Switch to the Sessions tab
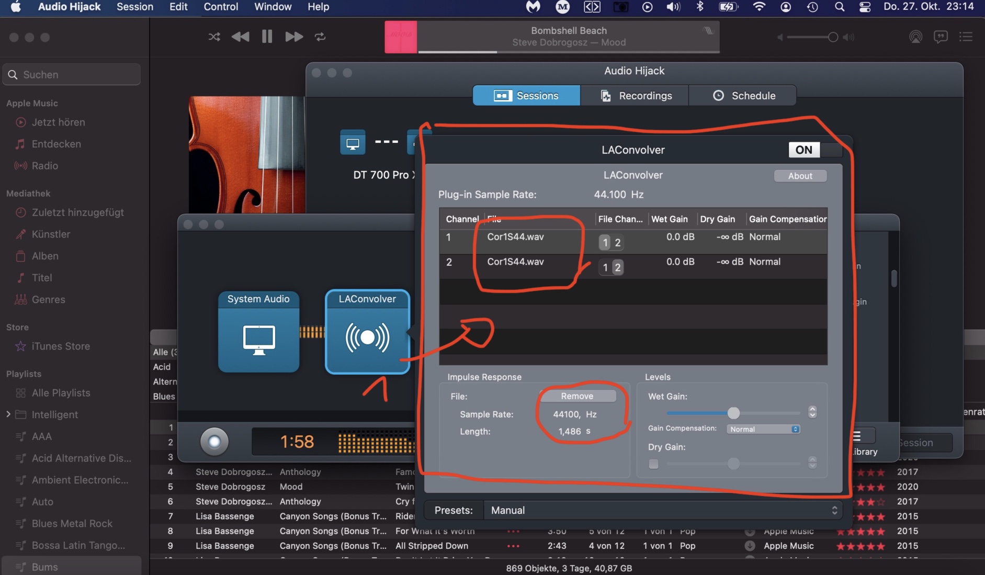Viewport: 985px width, 575px height. pos(526,96)
